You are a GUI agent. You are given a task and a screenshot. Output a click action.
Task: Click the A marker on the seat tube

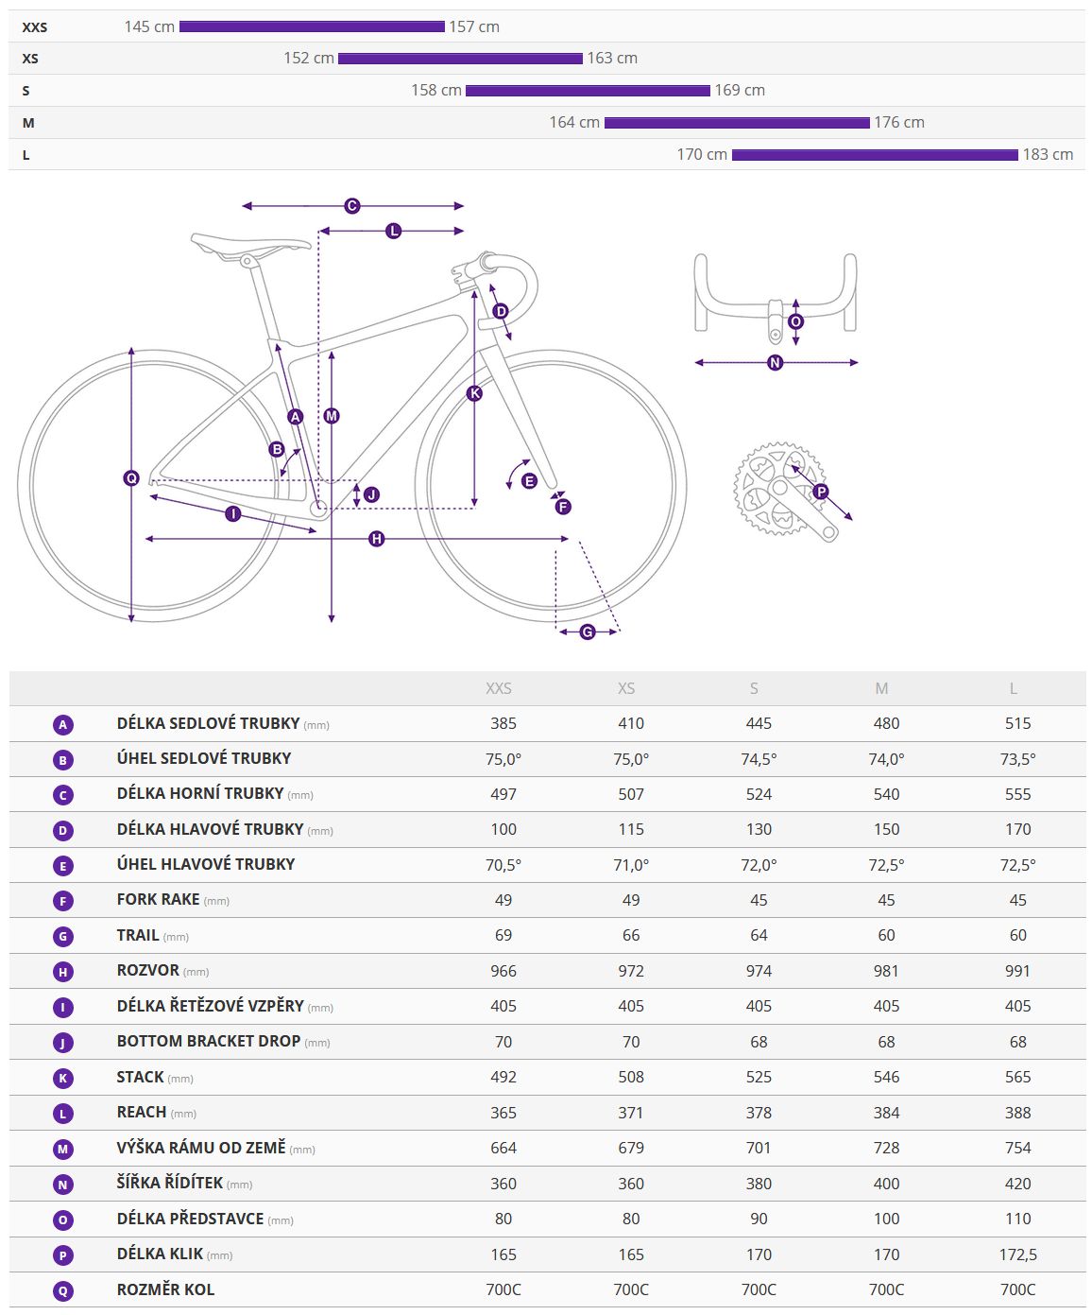click(296, 417)
